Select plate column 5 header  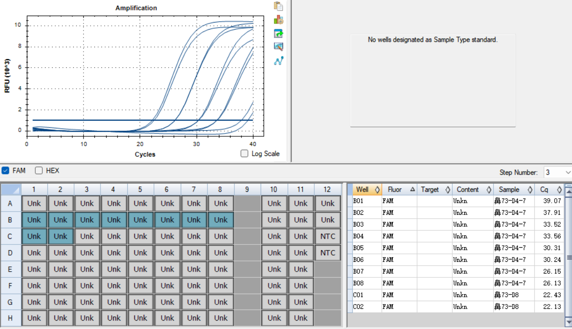(140, 189)
